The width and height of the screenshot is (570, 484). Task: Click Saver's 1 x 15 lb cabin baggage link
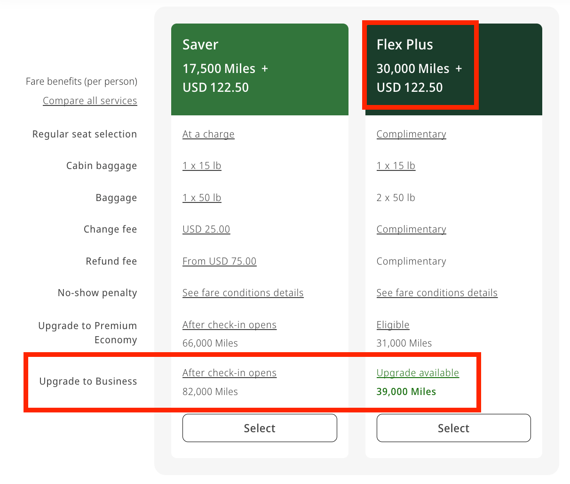202,166
